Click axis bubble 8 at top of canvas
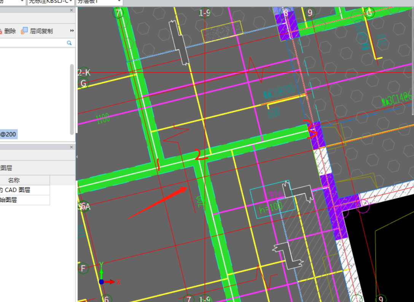Screen dimensions: 414x302 286,13
